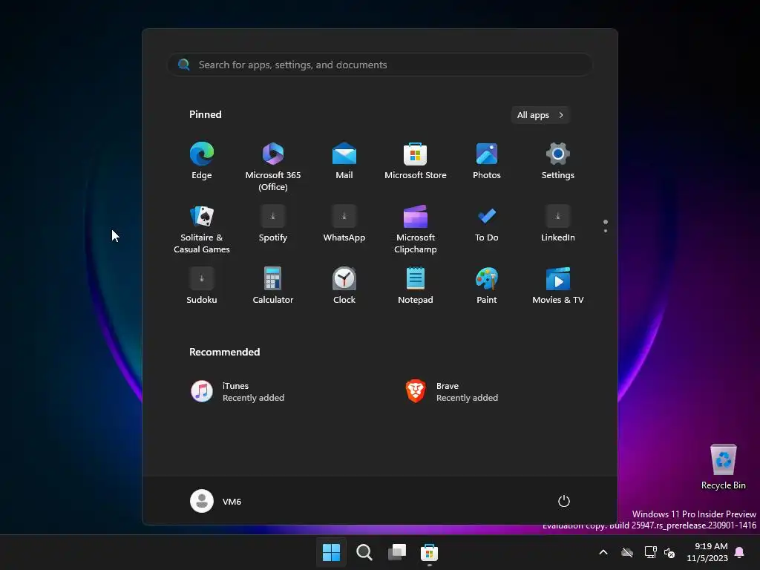Open the WhatsApp pinned tile
Image resolution: width=760 pixels, height=570 pixels.
tap(344, 224)
